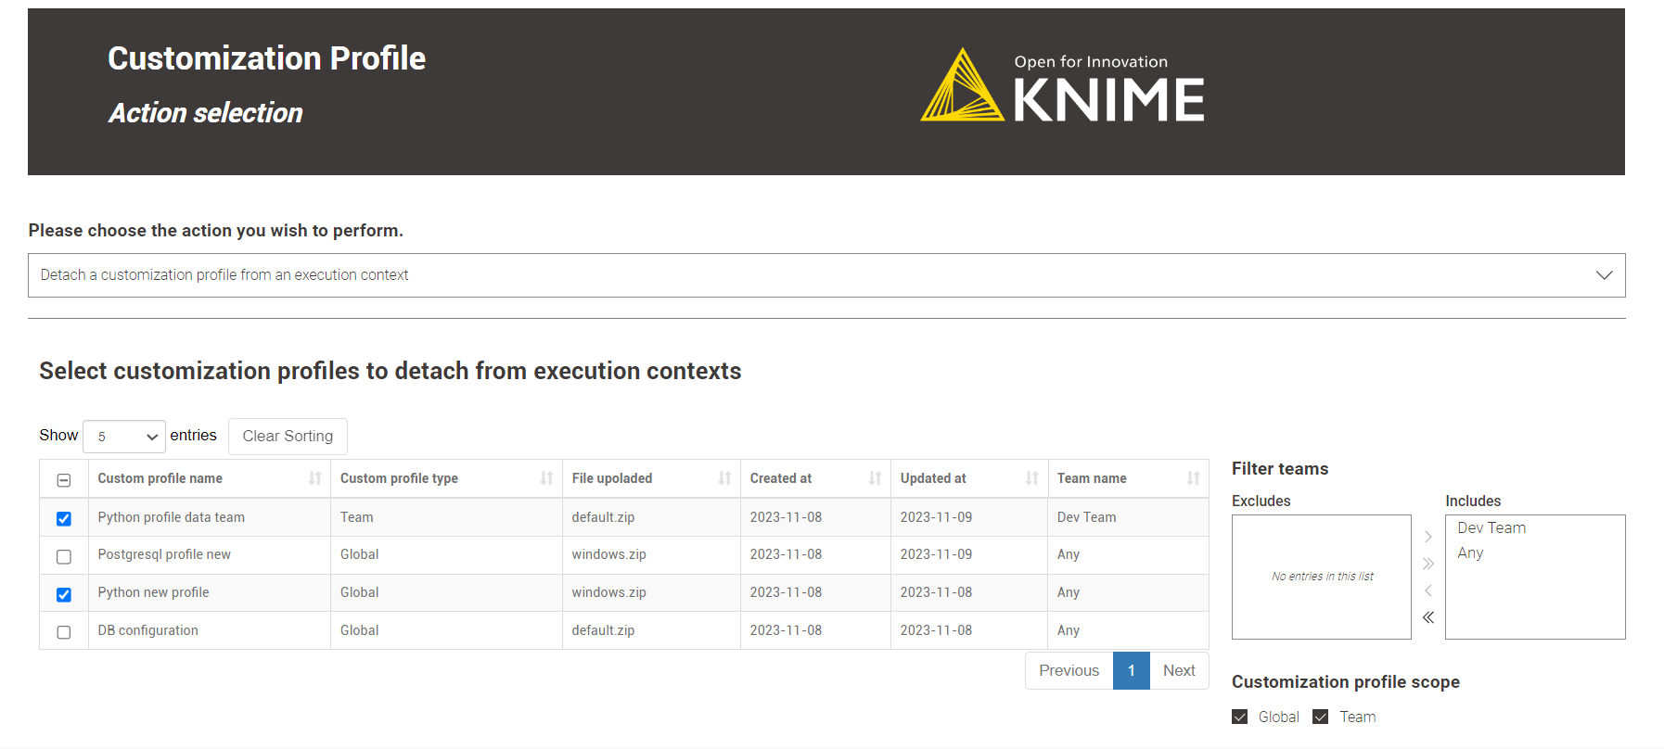
Task: Click the empty Excludes list box
Action: tap(1322, 577)
